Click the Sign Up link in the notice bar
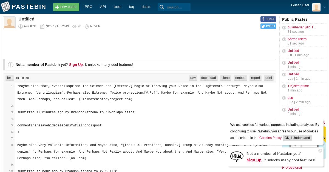The image size is (329, 172). tap(76, 65)
